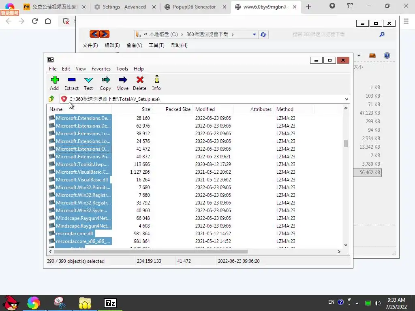Image resolution: width=415 pixels, height=311 pixels.
Task: Switch to Settings - Advanced tab
Action: click(124, 7)
